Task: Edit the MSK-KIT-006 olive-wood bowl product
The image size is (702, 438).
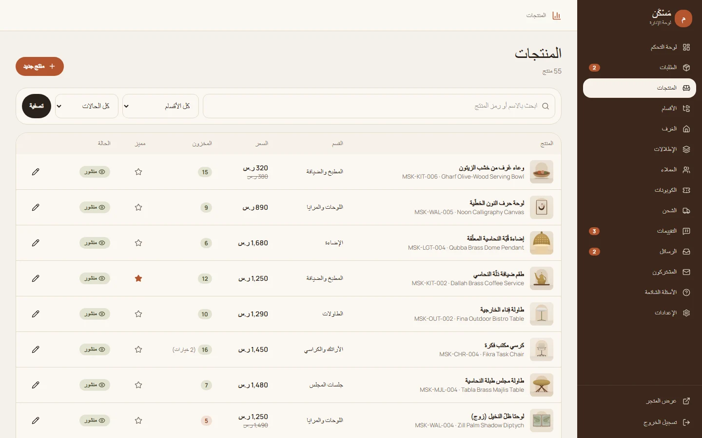Action: point(36,172)
